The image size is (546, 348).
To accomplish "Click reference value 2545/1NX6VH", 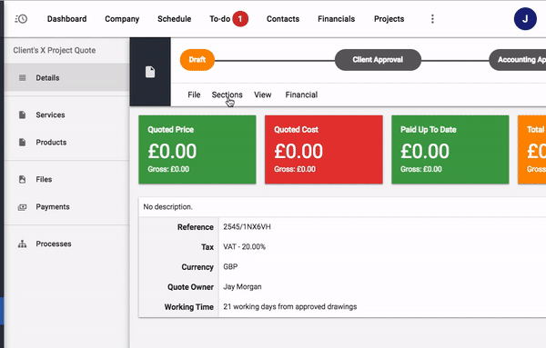I will (x=247, y=226).
